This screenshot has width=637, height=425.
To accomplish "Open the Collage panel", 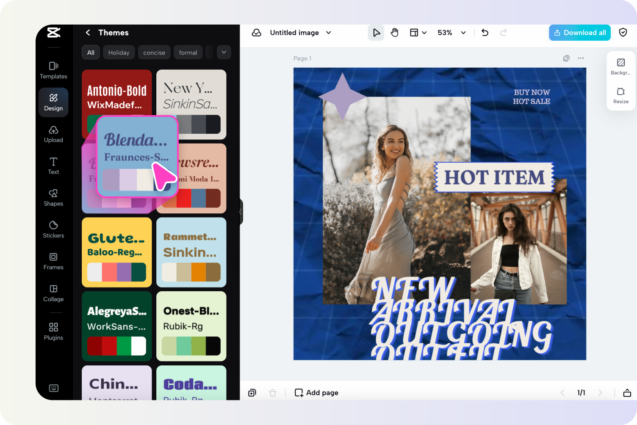I will (53, 293).
